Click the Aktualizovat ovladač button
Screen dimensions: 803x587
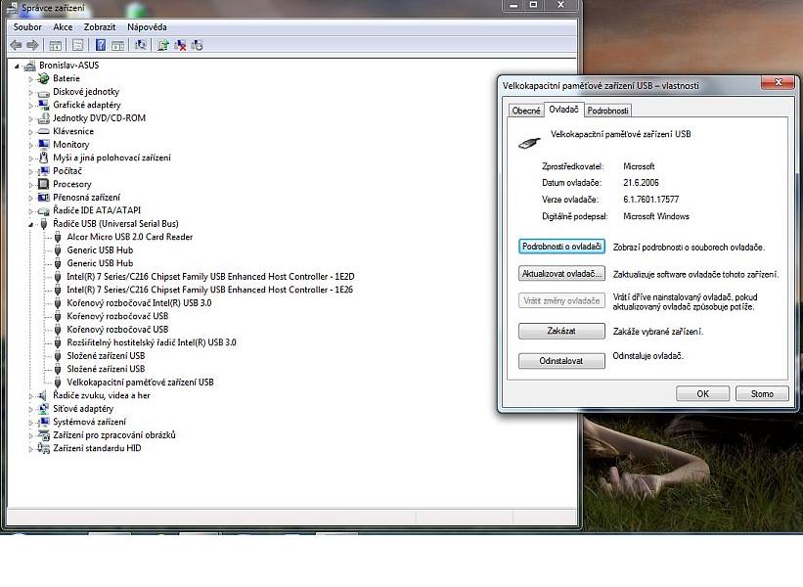[x=561, y=274]
